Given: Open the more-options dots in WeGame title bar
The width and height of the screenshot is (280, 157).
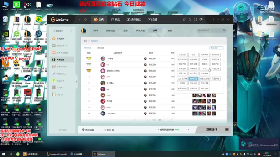Looking at the screenshot, I should 213,20.
